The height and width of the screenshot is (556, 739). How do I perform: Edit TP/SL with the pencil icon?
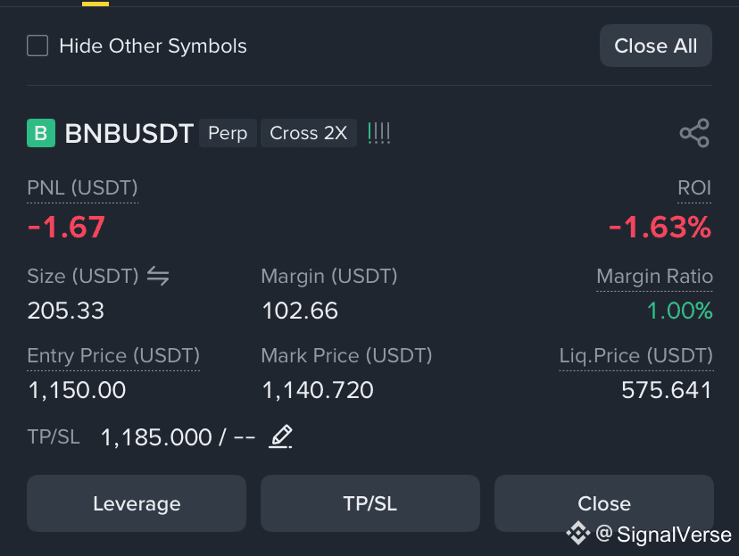click(x=280, y=436)
